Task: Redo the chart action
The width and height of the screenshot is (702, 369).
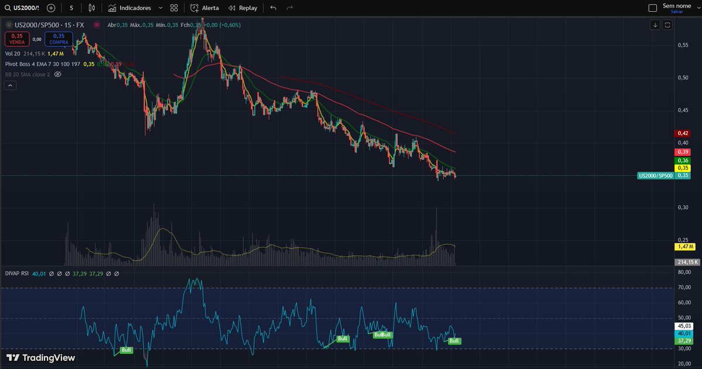Action: click(x=290, y=8)
